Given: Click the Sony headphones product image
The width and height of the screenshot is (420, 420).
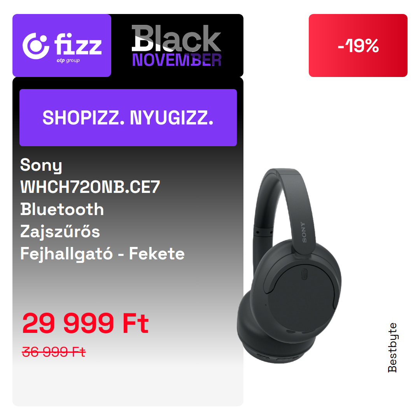Looking at the screenshot, I should 289,266.
